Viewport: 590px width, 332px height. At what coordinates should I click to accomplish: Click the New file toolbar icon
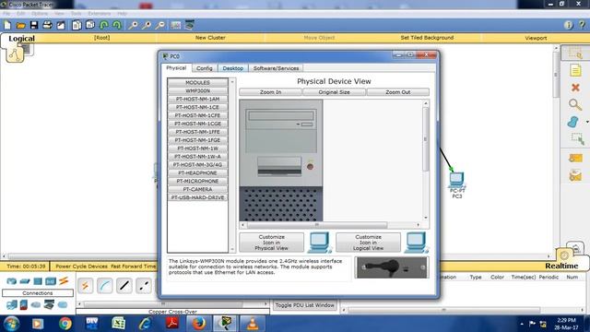tap(7, 25)
